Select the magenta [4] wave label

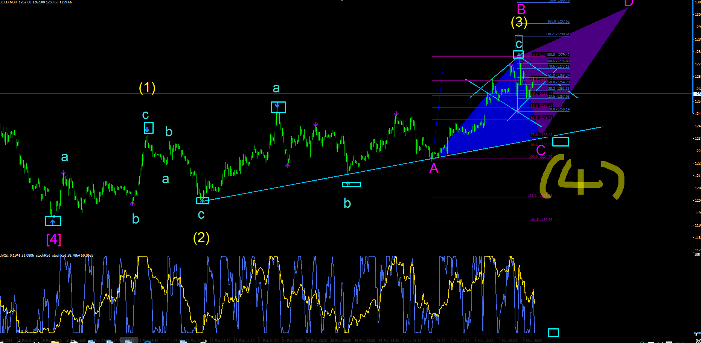53,239
